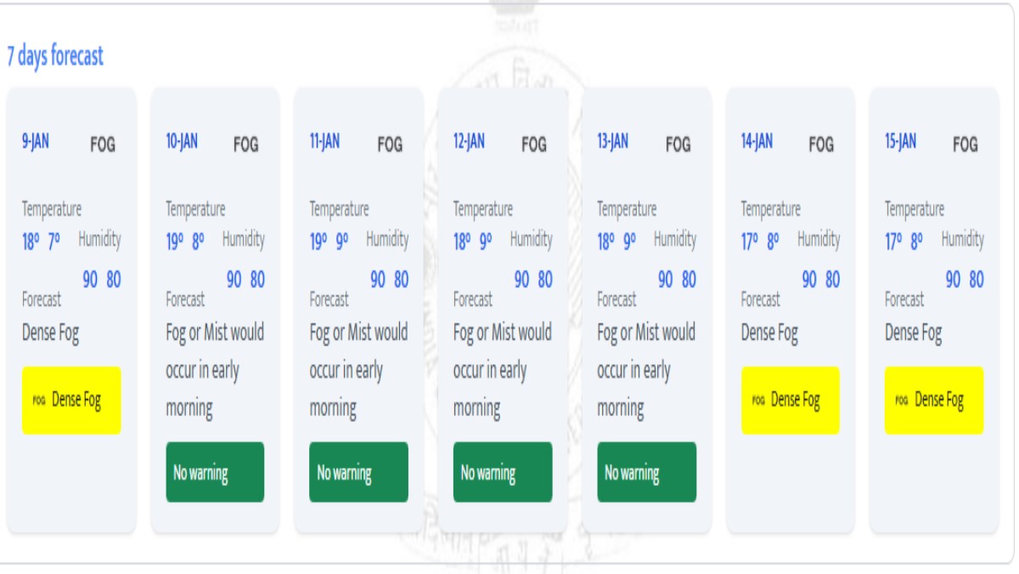This screenshot has width=1019, height=574.
Task: Open the 7 days forecast heading
Action: click(55, 57)
